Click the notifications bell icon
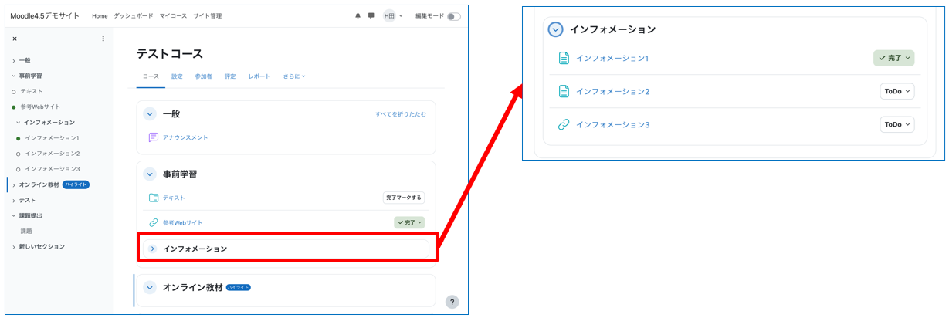This screenshot has width=949, height=318. 358,16
